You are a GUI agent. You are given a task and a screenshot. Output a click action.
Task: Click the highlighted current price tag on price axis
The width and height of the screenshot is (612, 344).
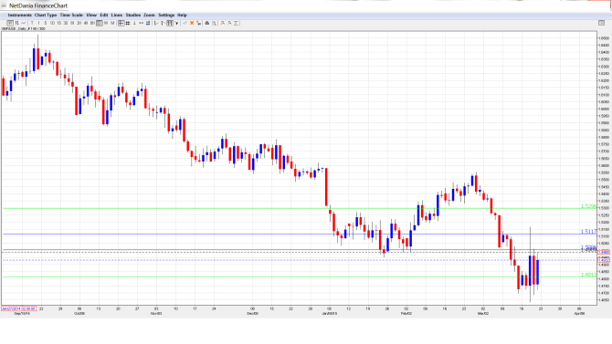(x=604, y=260)
